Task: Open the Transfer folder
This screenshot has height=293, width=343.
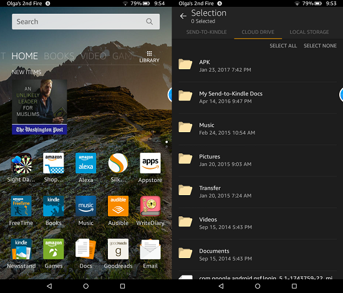Action: (x=258, y=192)
